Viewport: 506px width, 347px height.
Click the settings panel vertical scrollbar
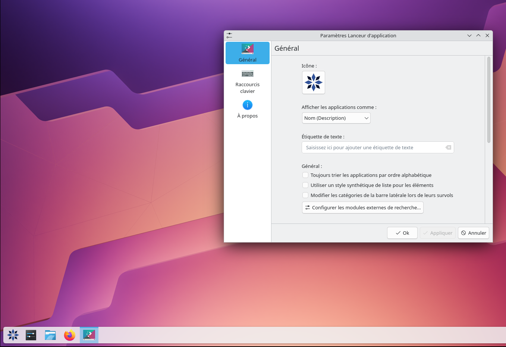489,100
